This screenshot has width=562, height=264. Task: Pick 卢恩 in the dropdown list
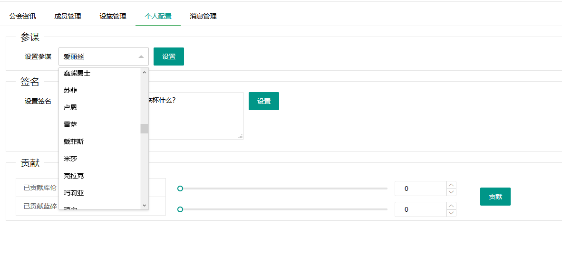[x=100, y=107]
